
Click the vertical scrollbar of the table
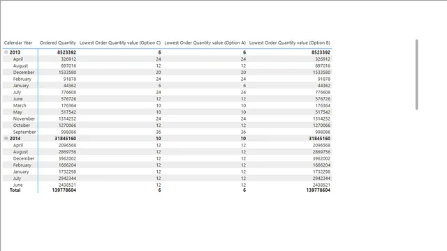(x=416, y=75)
